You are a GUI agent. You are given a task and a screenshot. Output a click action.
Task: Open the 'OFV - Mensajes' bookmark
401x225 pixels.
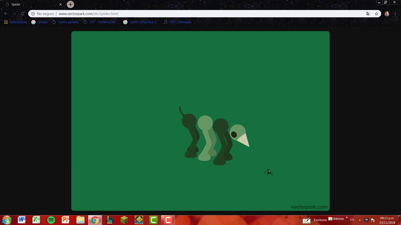(x=180, y=22)
